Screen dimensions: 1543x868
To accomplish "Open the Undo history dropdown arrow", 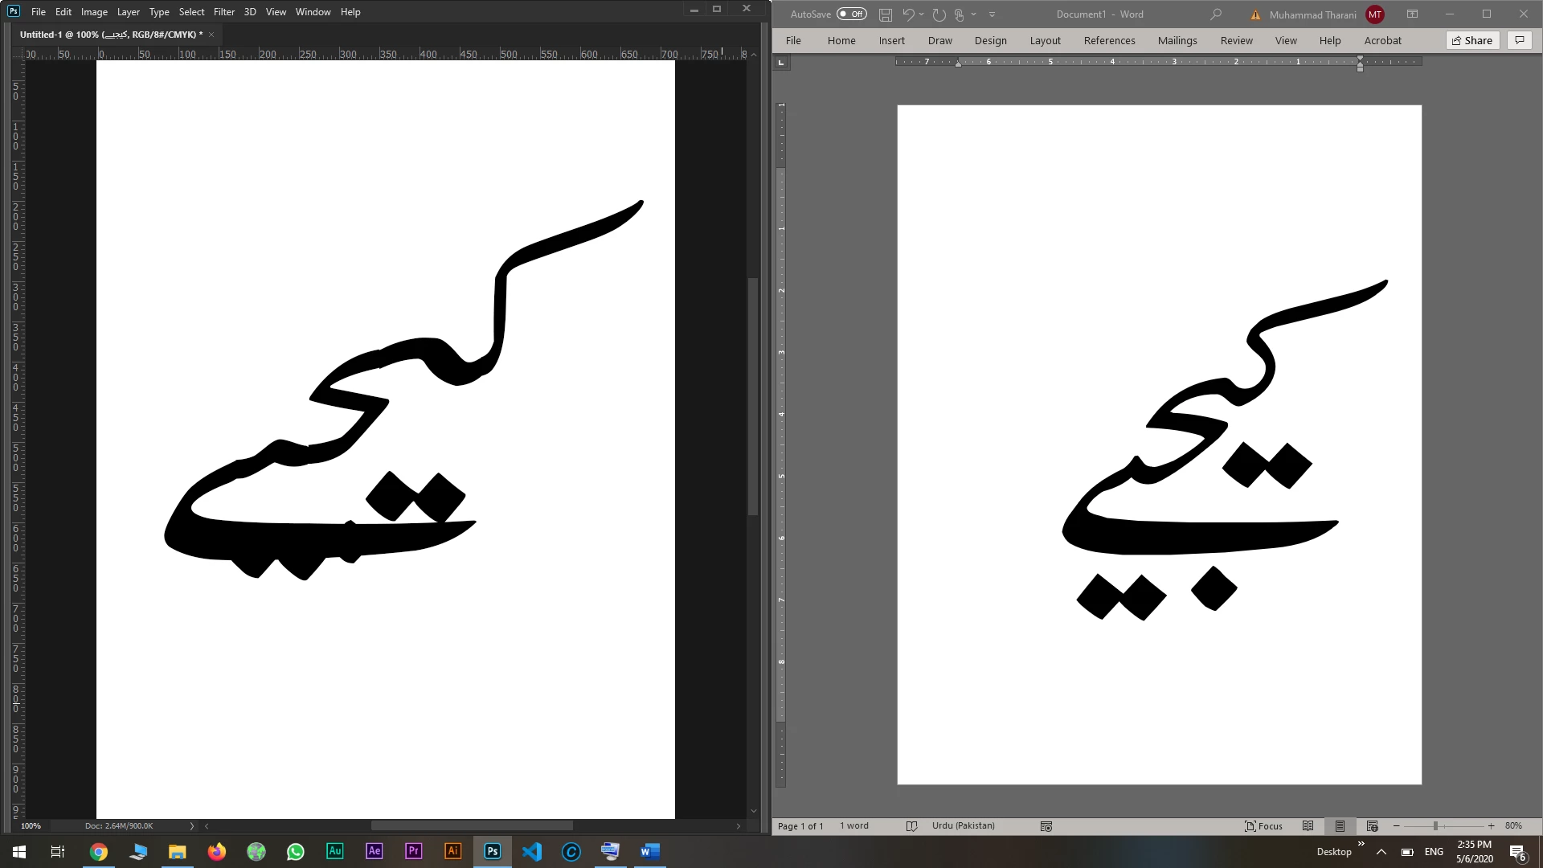I will coord(922,14).
